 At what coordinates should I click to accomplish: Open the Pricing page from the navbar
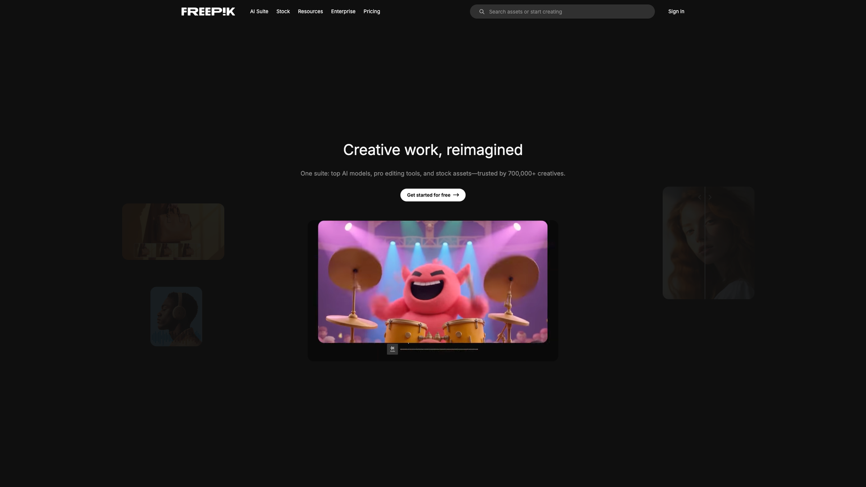tap(372, 11)
